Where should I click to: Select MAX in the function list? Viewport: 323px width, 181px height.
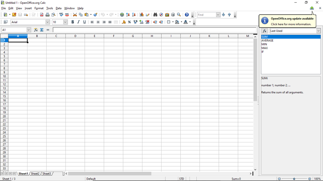[291, 48]
